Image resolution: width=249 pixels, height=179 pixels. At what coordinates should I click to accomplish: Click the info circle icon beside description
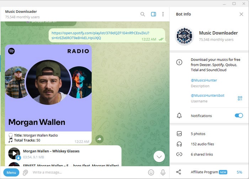pyautogui.click(x=179, y=62)
